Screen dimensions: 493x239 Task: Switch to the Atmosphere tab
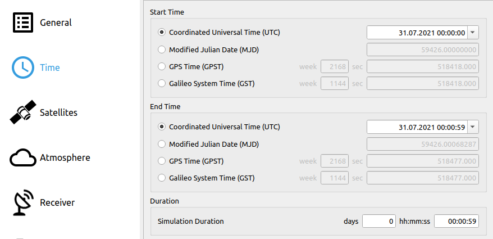tap(65, 157)
